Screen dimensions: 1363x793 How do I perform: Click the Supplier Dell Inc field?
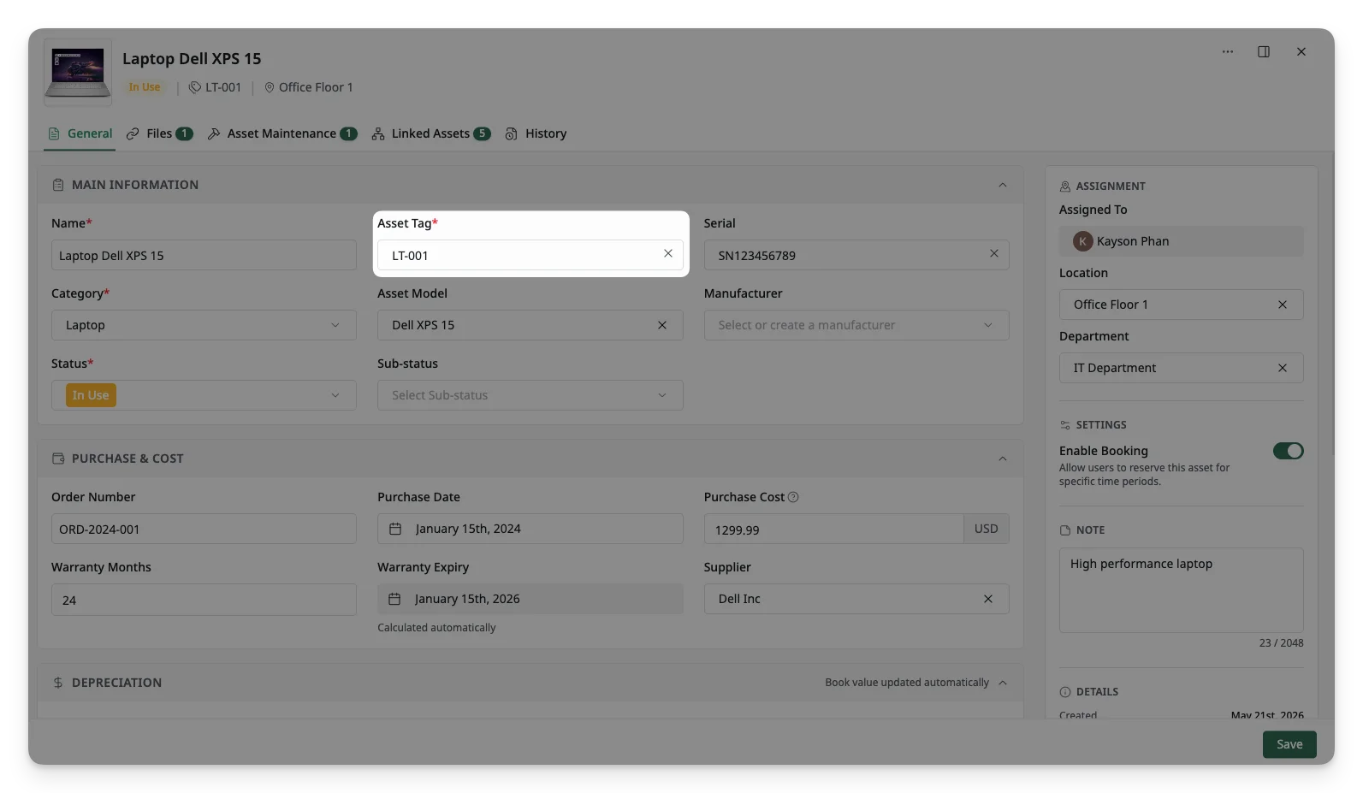[856, 599]
